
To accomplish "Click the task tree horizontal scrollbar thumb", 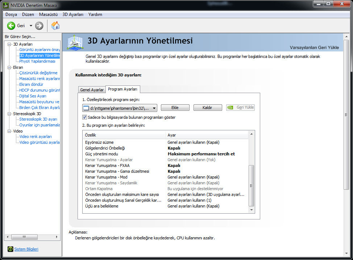I will (24, 237).
